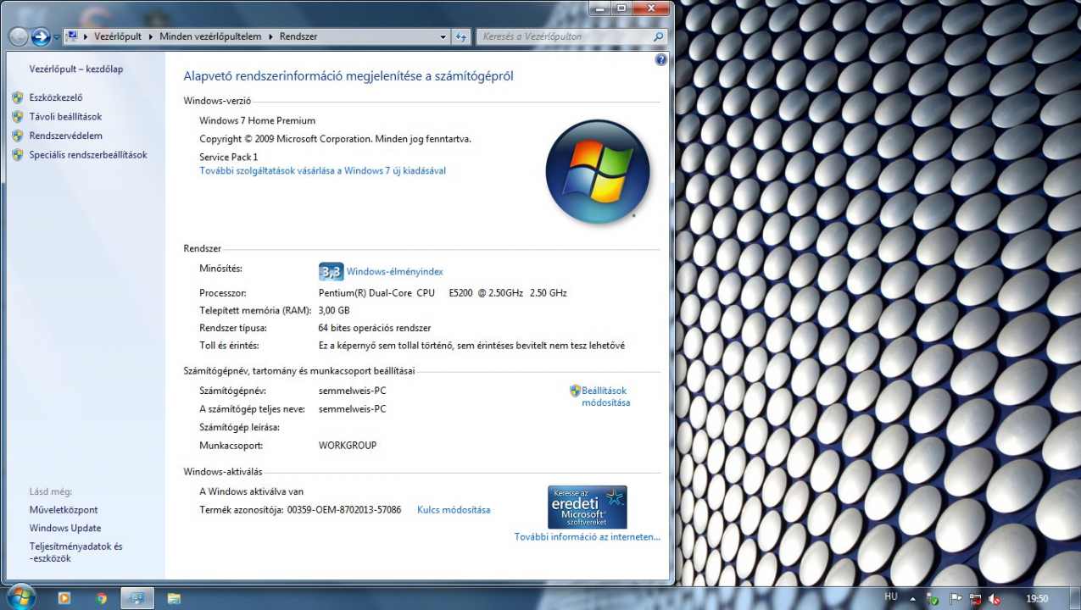Click product ID 00359-OEM-8702013-57086 text
This screenshot has width=1081, height=610.
pos(344,510)
